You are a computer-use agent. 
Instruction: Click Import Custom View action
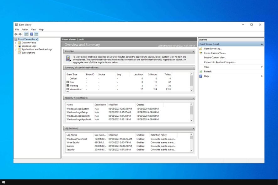[215, 58]
